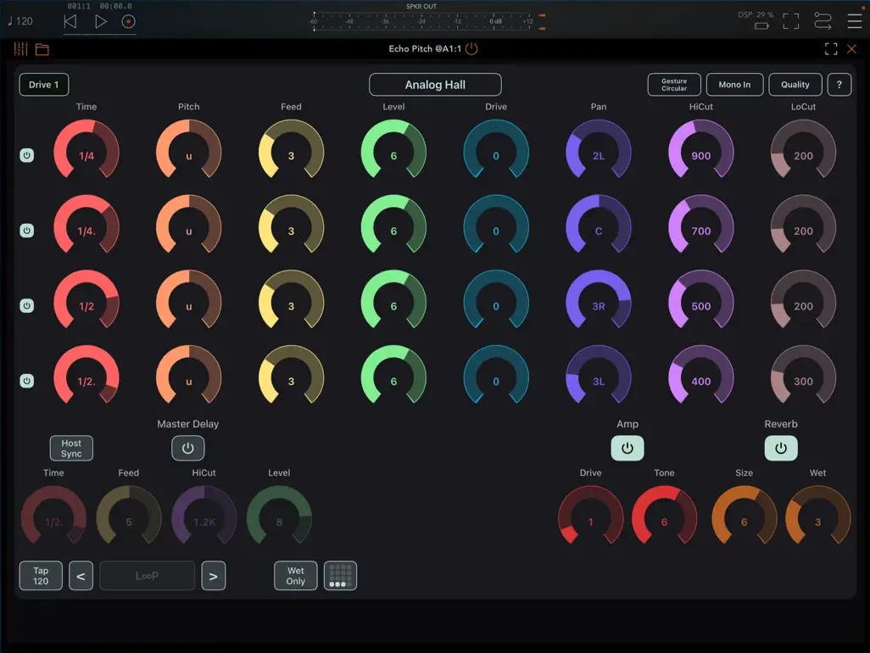Open the preset folder icon
Viewport: 870px width, 653px height.
pyautogui.click(x=42, y=49)
